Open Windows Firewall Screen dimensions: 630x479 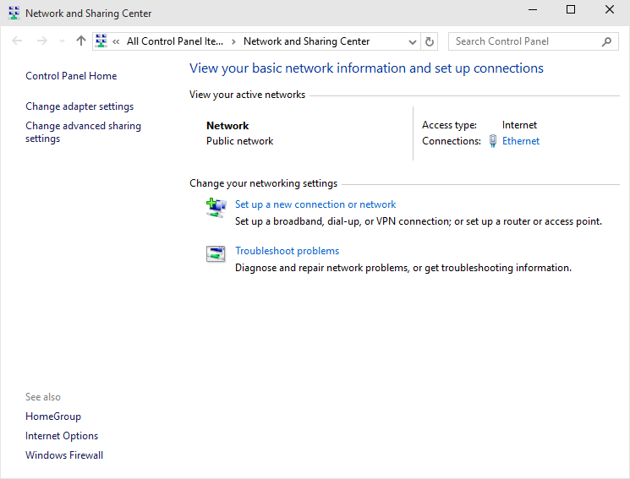pyautogui.click(x=64, y=455)
